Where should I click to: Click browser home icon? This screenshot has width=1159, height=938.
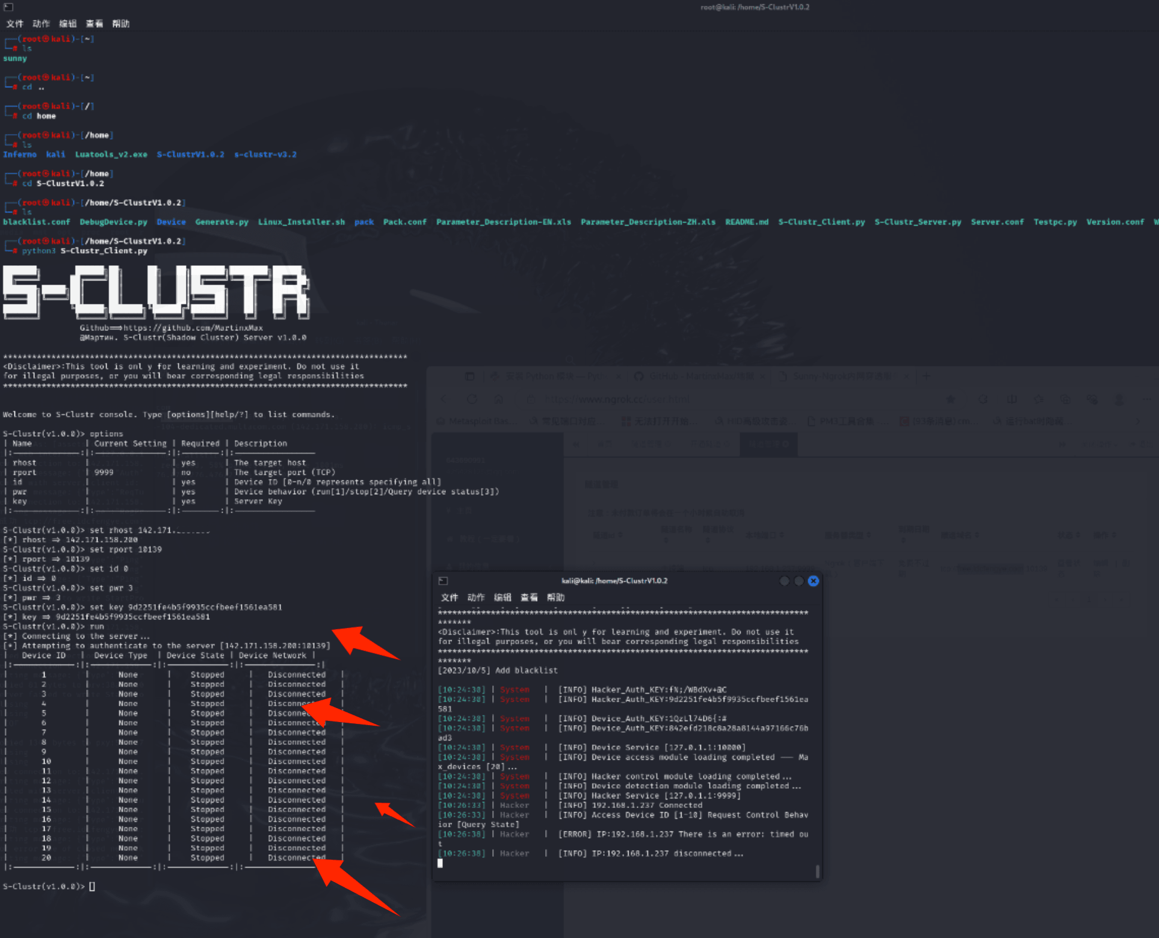click(498, 399)
